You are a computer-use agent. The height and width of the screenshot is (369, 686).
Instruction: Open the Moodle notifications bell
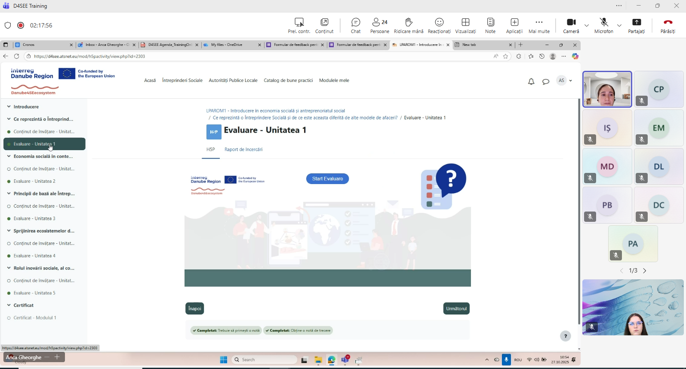(x=531, y=82)
